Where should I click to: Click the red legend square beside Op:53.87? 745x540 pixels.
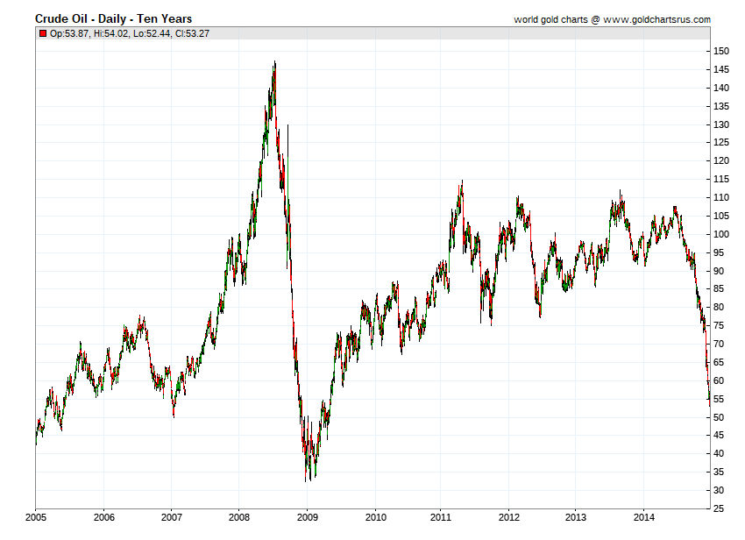[43, 33]
